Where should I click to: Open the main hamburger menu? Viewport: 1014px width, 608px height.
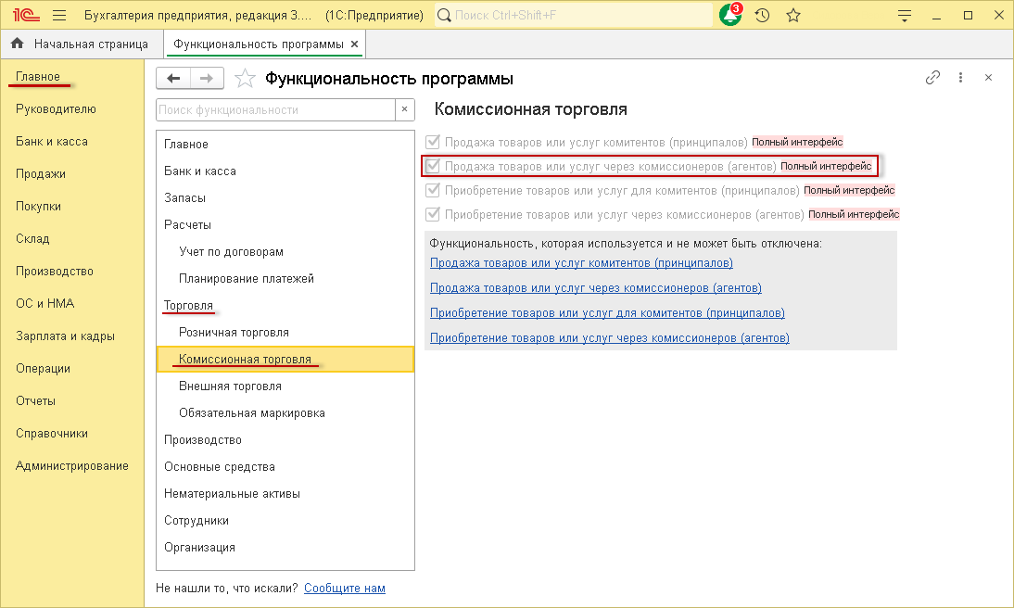coord(59,16)
